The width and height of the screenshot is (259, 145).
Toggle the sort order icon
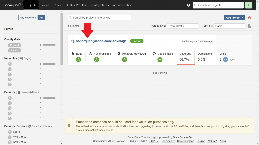249,26
